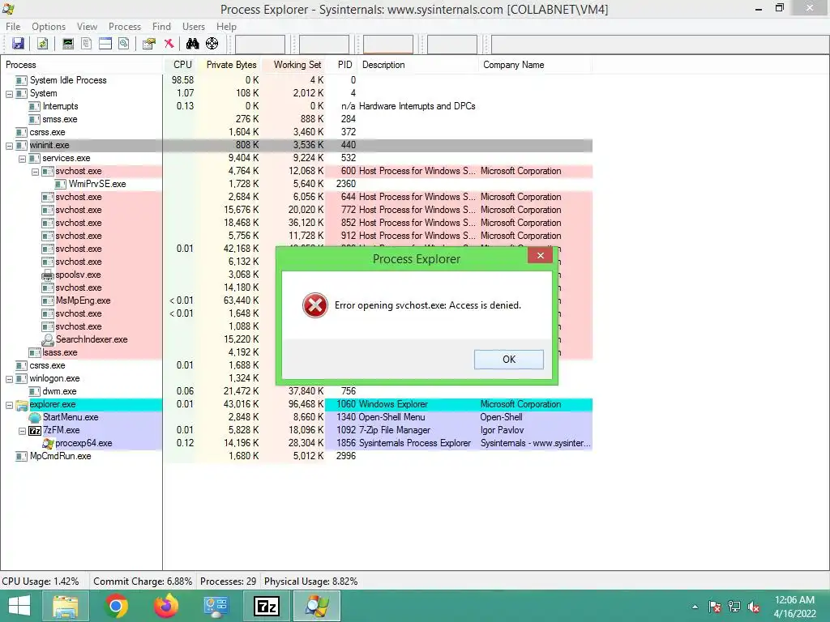830x622 pixels.
Task: Click the Refresh Now toolbar icon
Action: pos(43,44)
